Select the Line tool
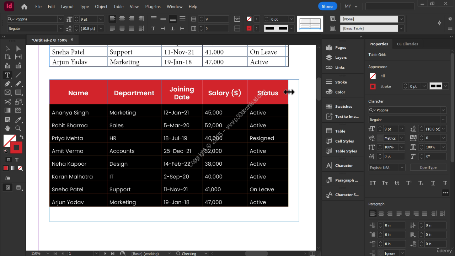The width and height of the screenshot is (455, 256). tap(18, 75)
